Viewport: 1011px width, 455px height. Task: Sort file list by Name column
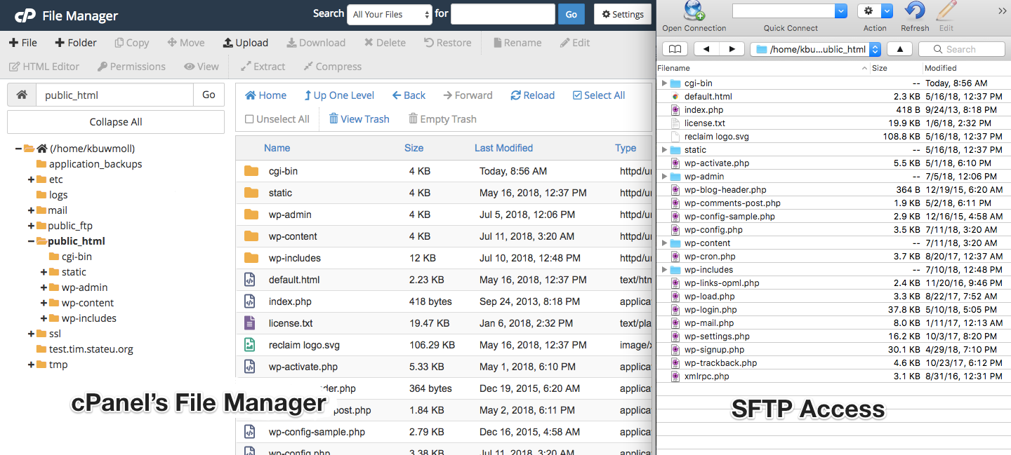pyautogui.click(x=277, y=148)
